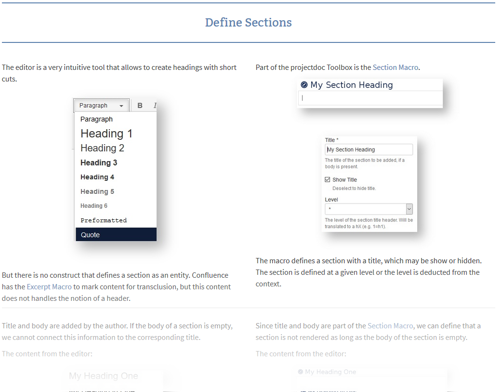
Task: Click the Title field showing "My Section Heading"
Action: [369, 149]
